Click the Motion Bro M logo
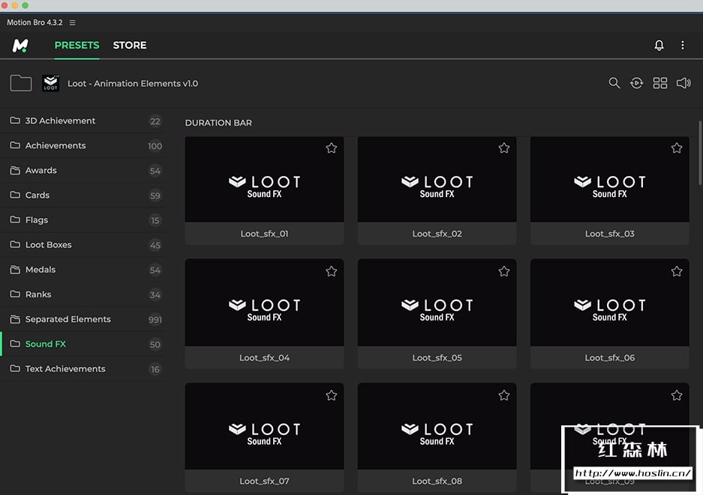 (x=20, y=45)
